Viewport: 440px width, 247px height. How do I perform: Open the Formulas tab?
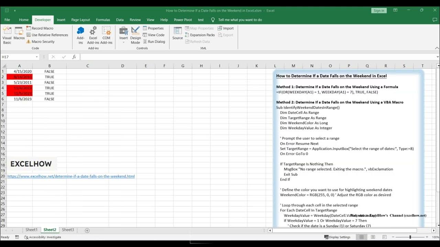tap(103, 20)
